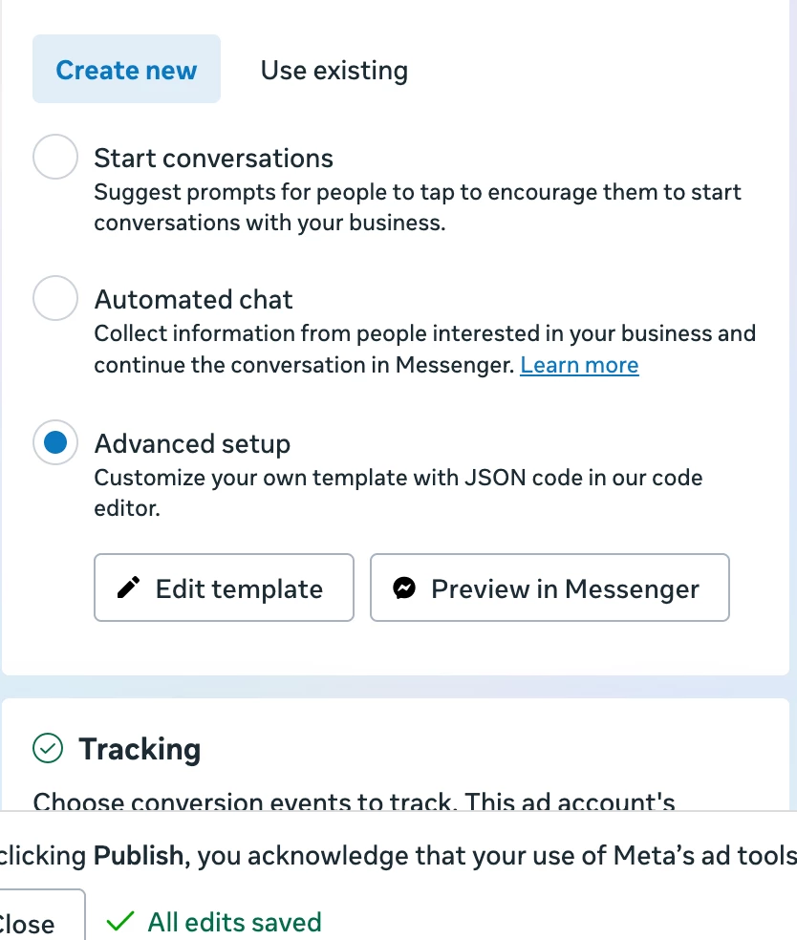Viewport: 797px width, 940px height.
Task: Click the Advanced setup option title
Action: 192,443
